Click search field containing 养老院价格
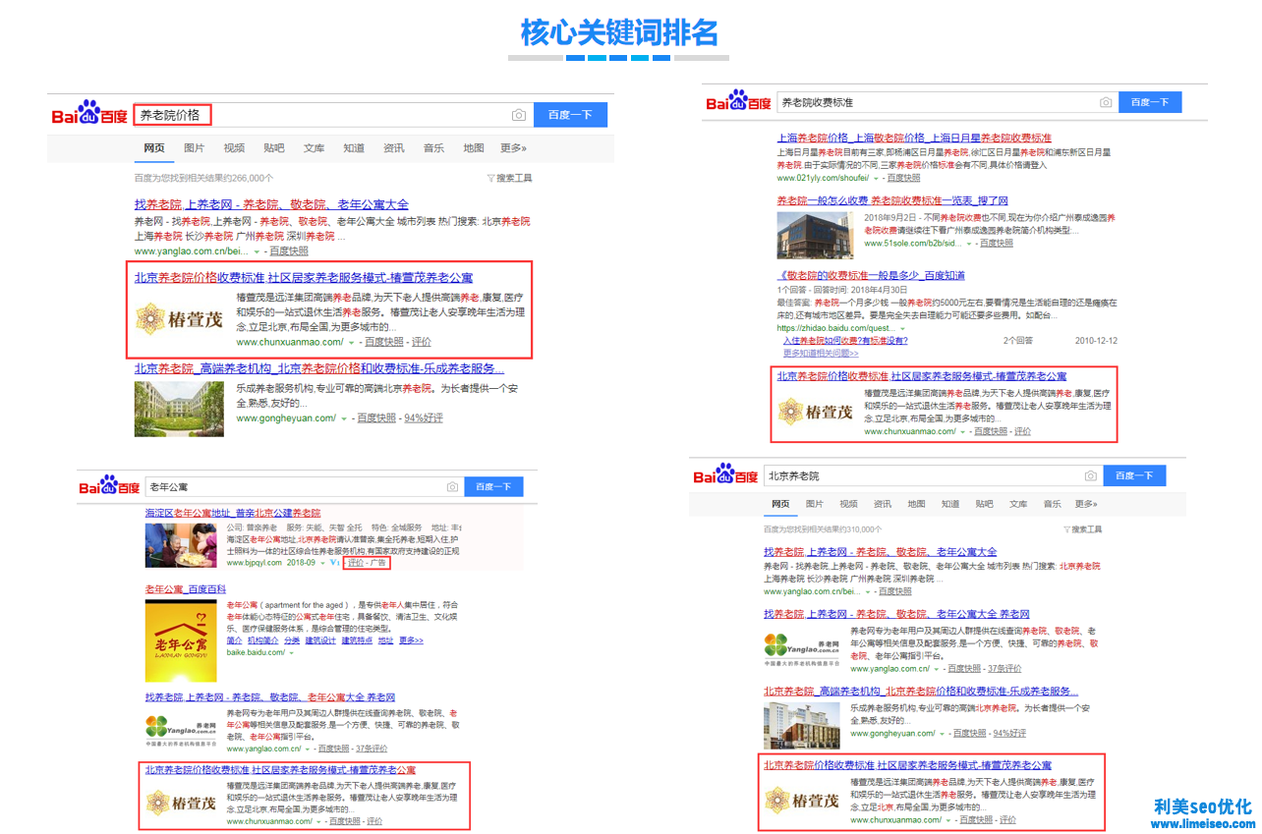Screen dimensions: 1262x834 coord(332,115)
